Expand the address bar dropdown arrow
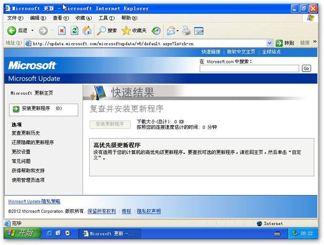 click(x=269, y=43)
